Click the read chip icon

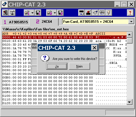(x=82, y=13)
